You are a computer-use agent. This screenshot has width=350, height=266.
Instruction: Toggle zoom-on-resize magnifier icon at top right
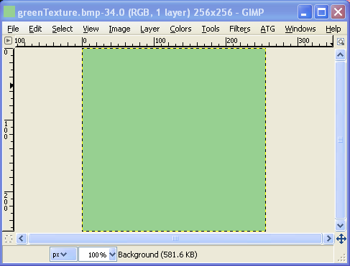(x=341, y=42)
